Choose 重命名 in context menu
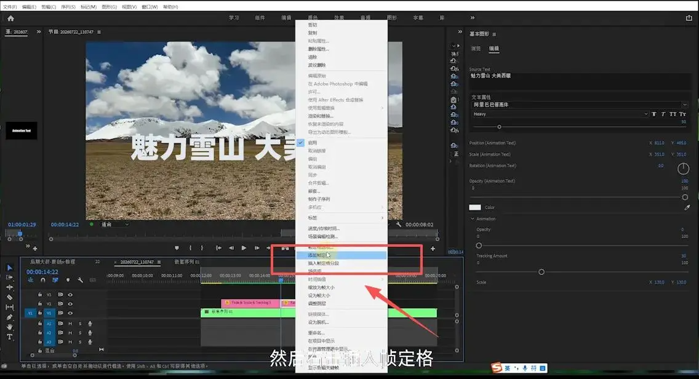 click(x=342, y=333)
